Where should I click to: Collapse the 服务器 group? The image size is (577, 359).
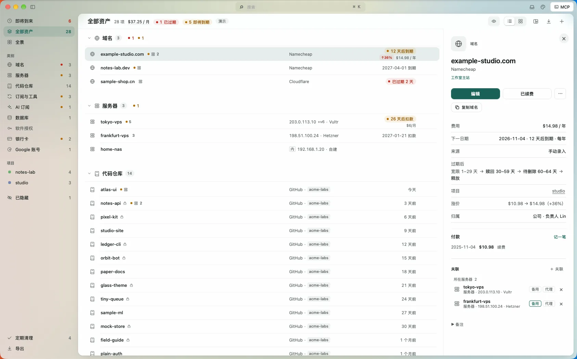[89, 106]
